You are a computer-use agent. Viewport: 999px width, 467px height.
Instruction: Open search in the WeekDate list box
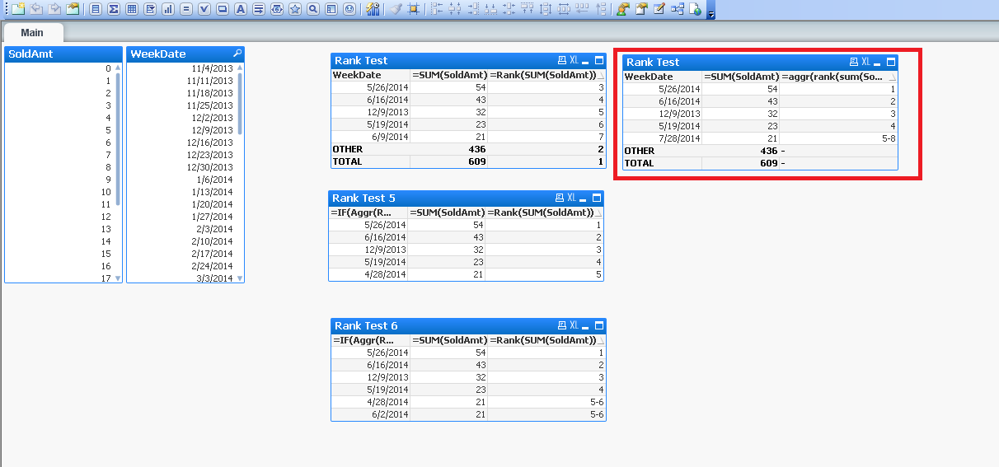pos(237,54)
